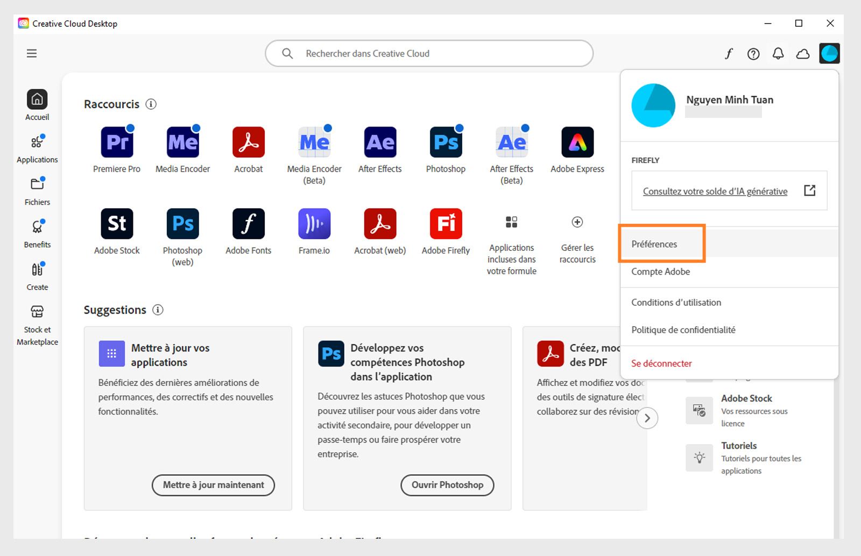Open Consultez votre solde d'IA générative link
The width and height of the screenshot is (861, 556).
point(715,191)
